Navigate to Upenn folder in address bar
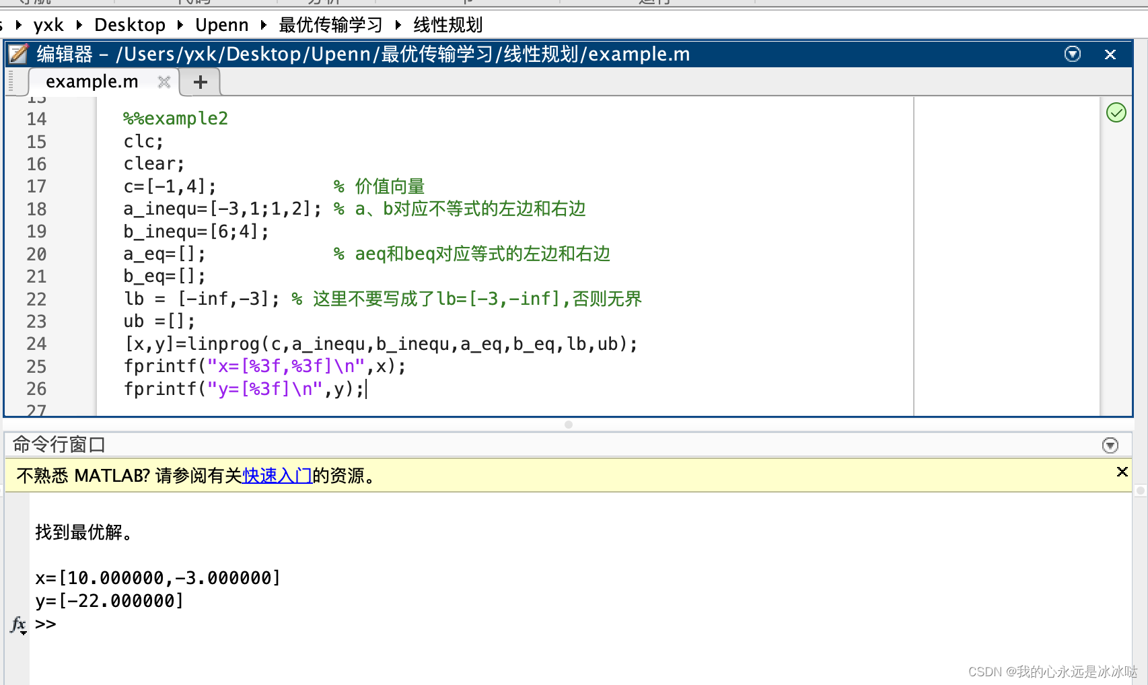This screenshot has width=1148, height=685. pyautogui.click(x=221, y=25)
